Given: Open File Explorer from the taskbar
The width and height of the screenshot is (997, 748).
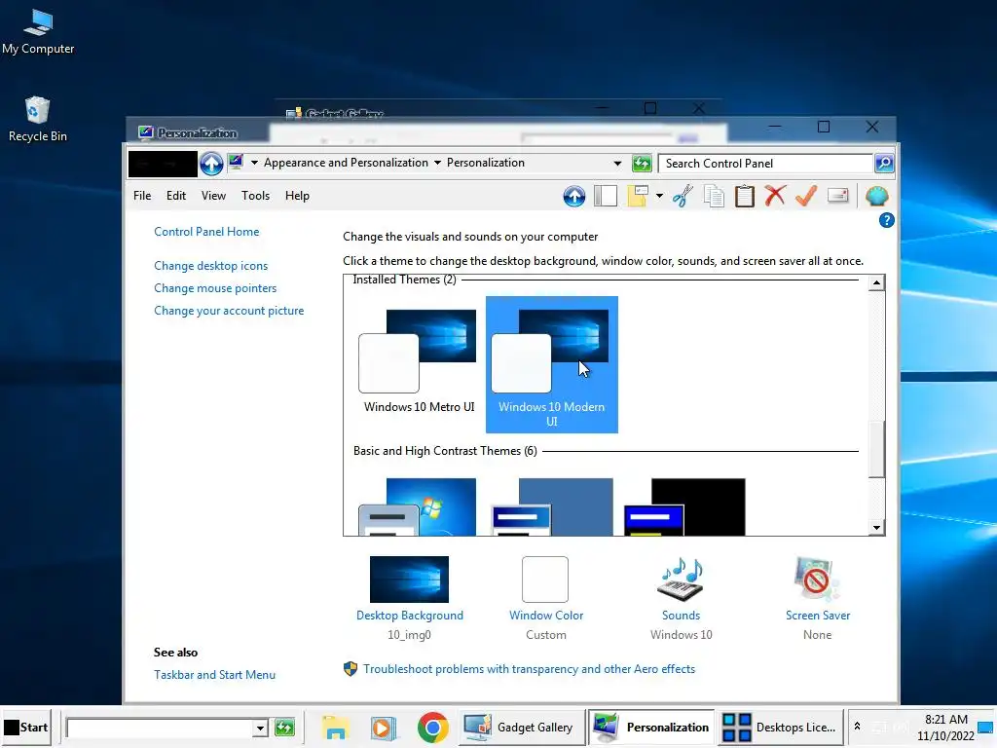Looking at the screenshot, I should tap(335, 728).
